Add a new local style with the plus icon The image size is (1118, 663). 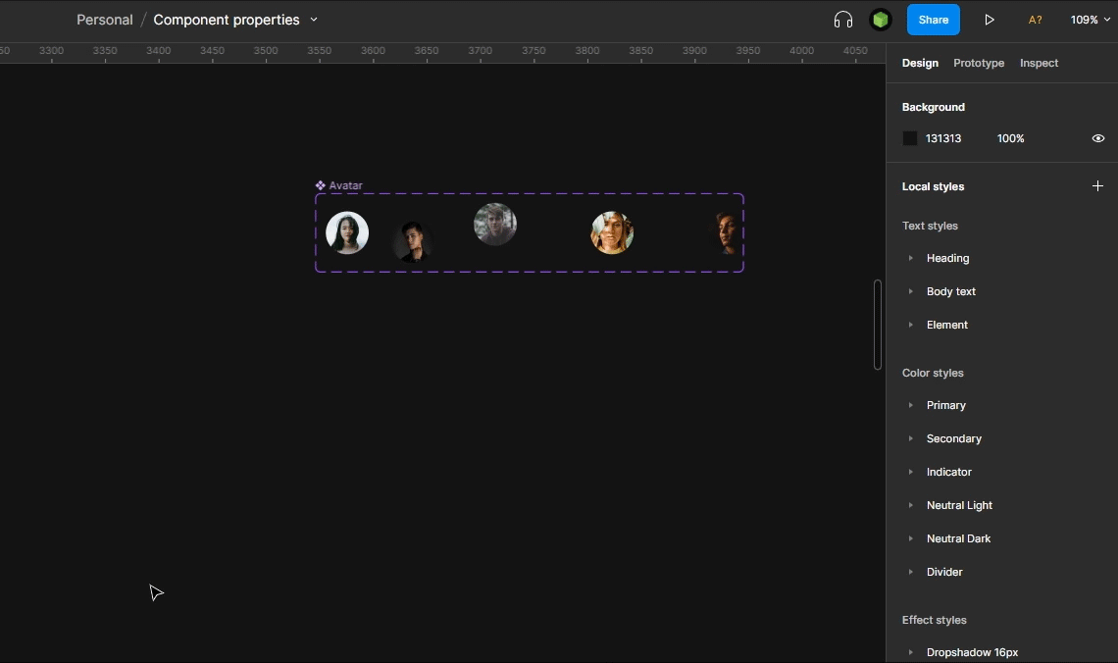[1097, 185]
